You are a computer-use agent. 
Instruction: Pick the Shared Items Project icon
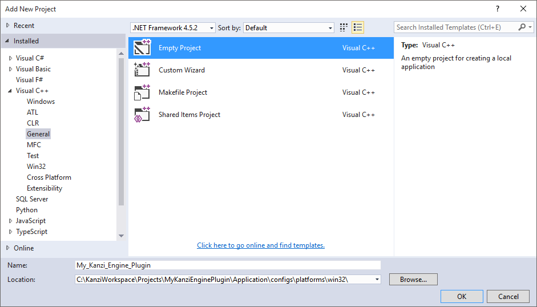pyautogui.click(x=142, y=115)
